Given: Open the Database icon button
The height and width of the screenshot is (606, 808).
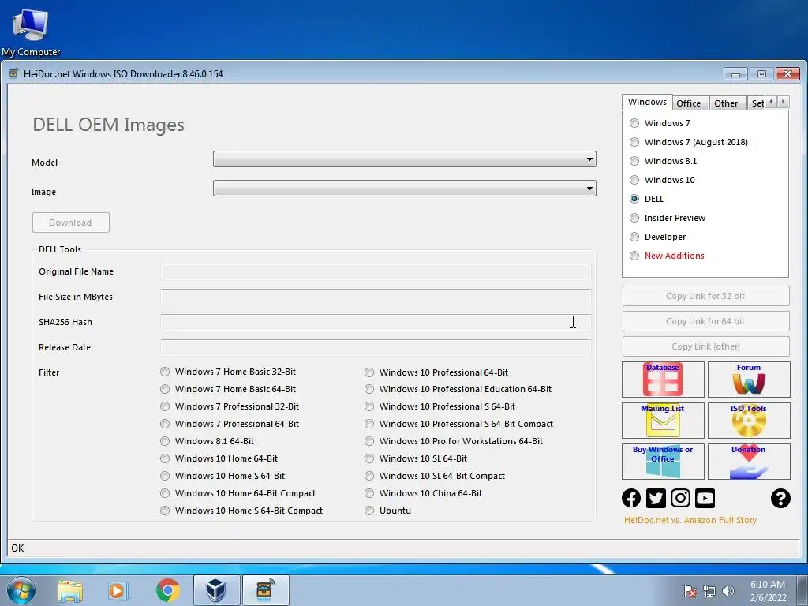Looking at the screenshot, I should (x=663, y=380).
